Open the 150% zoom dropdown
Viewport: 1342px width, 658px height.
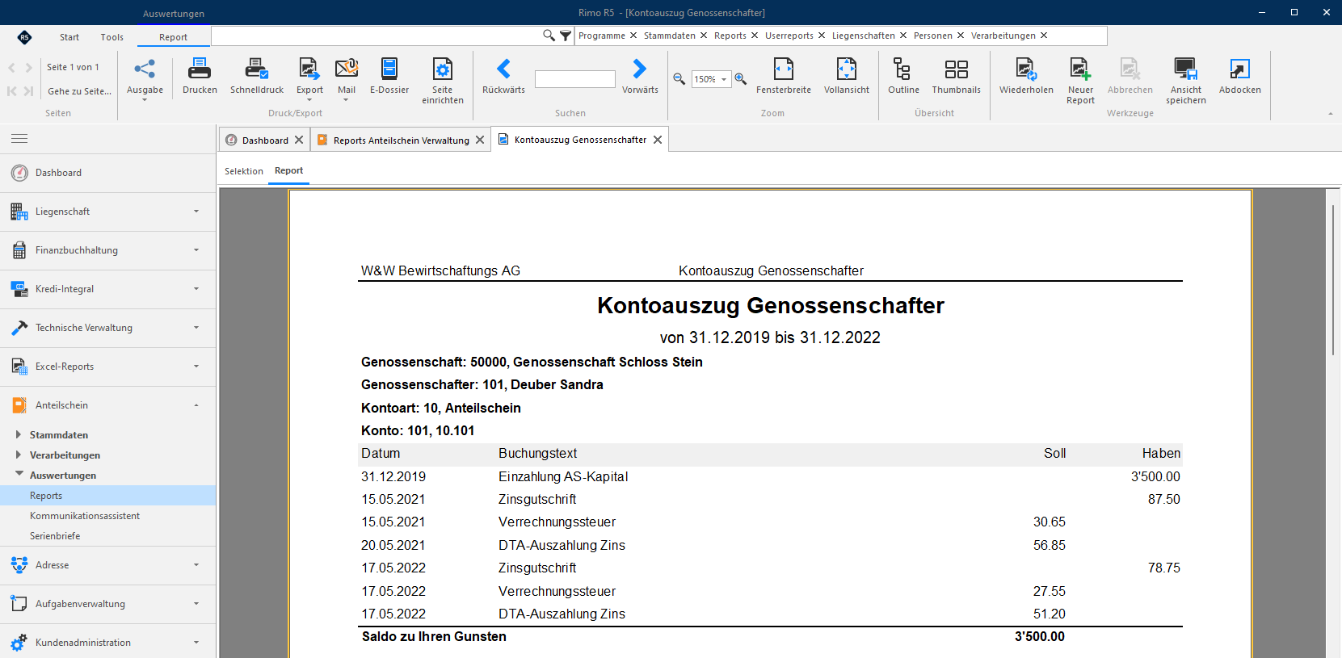point(724,79)
